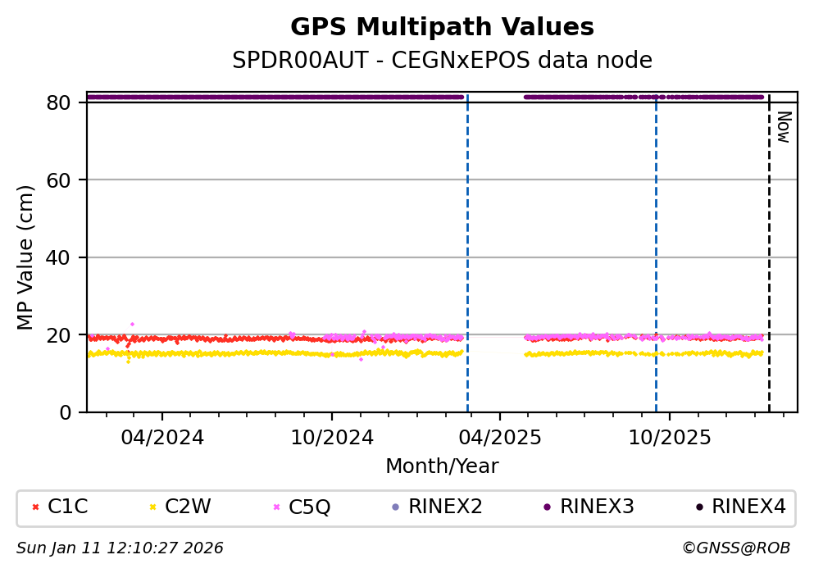Click the "MP Value (cm)" axis label

point(26,257)
